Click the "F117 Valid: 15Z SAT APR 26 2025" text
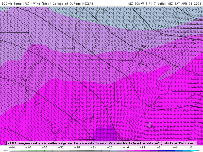The width and height of the screenshot is (203, 152). click(175, 4)
